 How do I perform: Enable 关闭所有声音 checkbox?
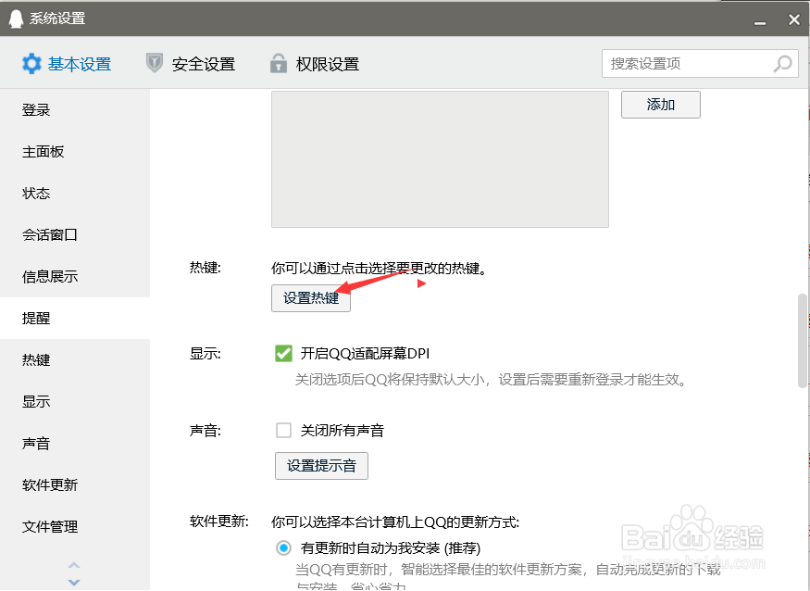(x=283, y=430)
